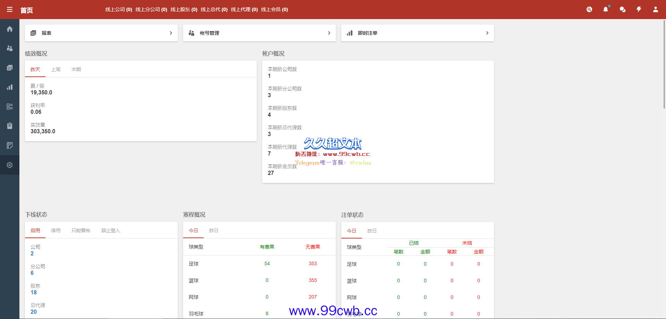The height and width of the screenshot is (319, 666).
Task: Click 羽毛球 row in 赛程概况
Action: (x=259, y=313)
